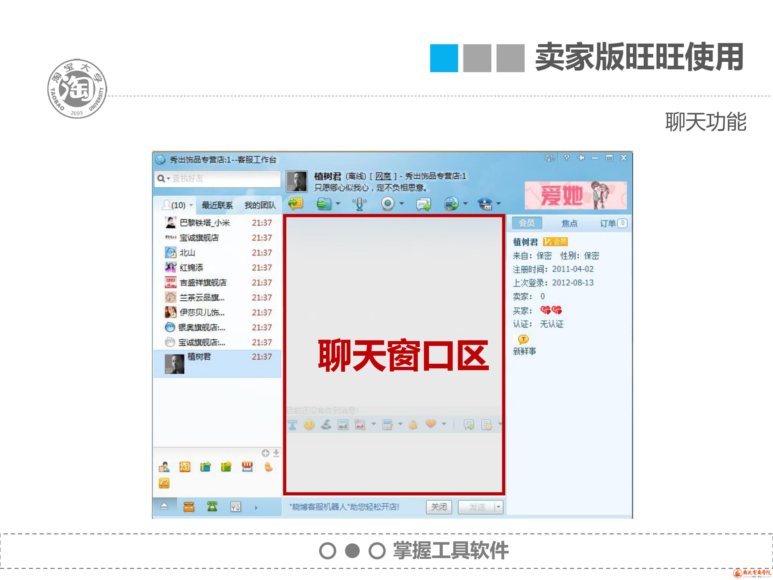This screenshot has width=773, height=580.
Task: Click the screen icon left of title bar help
Action: pyautogui.click(x=550, y=158)
